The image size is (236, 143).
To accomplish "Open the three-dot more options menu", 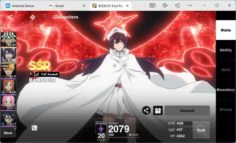I will pyautogui.click(x=190, y=6).
